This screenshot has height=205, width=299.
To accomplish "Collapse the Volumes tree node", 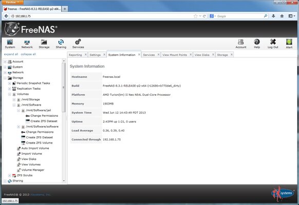I will [10, 94].
